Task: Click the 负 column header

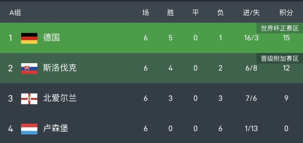Action: tap(220, 13)
